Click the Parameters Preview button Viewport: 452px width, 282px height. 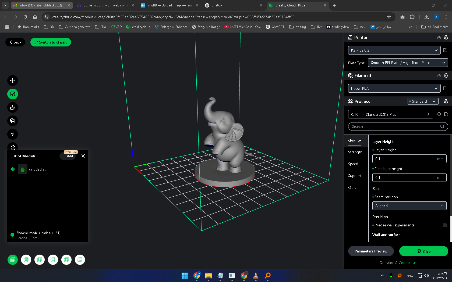pos(371,251)
